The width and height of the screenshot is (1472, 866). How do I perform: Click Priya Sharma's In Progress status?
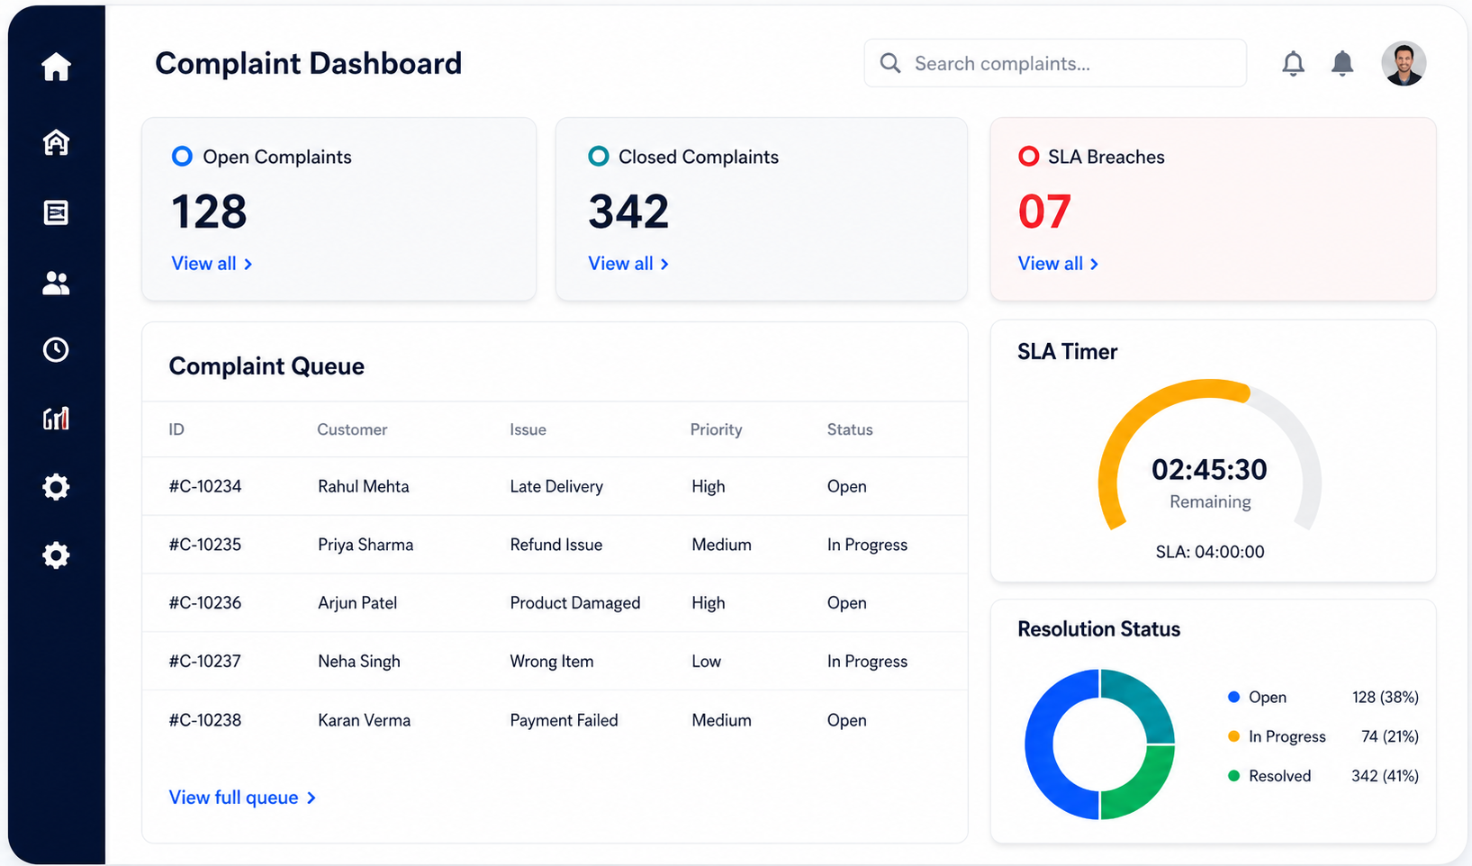867,545
